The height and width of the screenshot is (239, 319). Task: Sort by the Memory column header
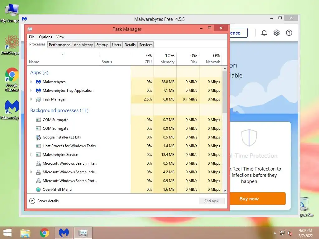[165, 59]
